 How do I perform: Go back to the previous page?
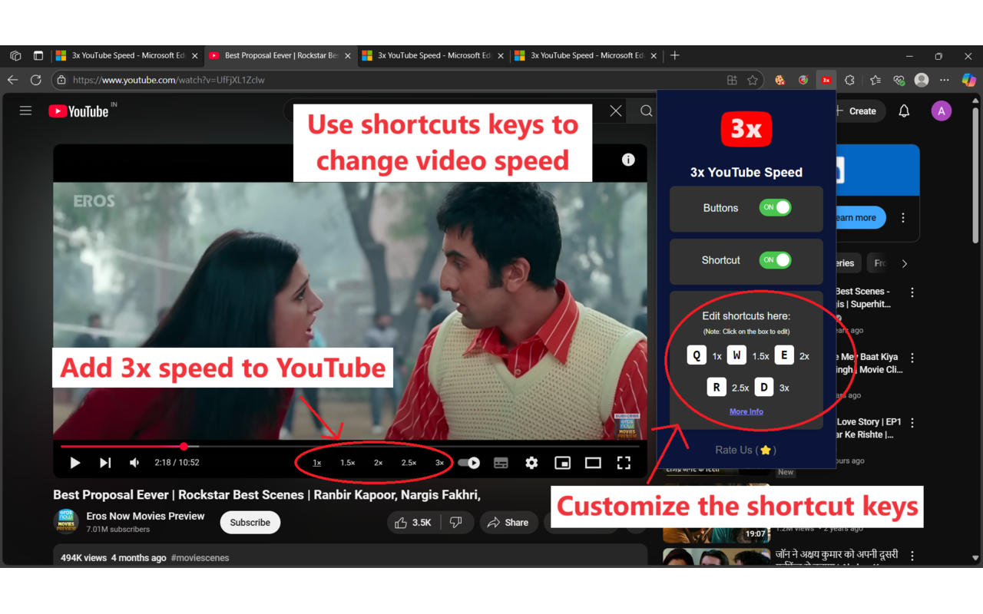[13, 80]
